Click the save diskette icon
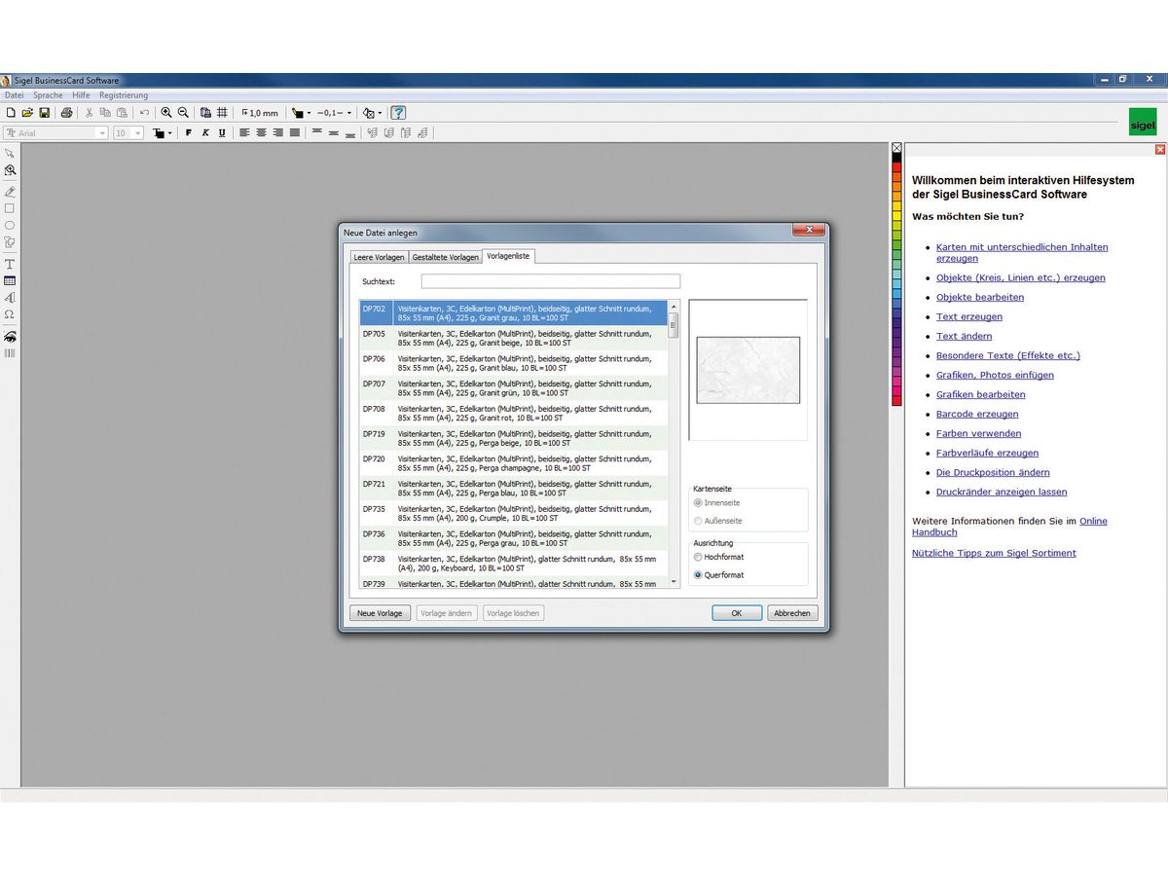1168x876 pixels. (44, 113)
